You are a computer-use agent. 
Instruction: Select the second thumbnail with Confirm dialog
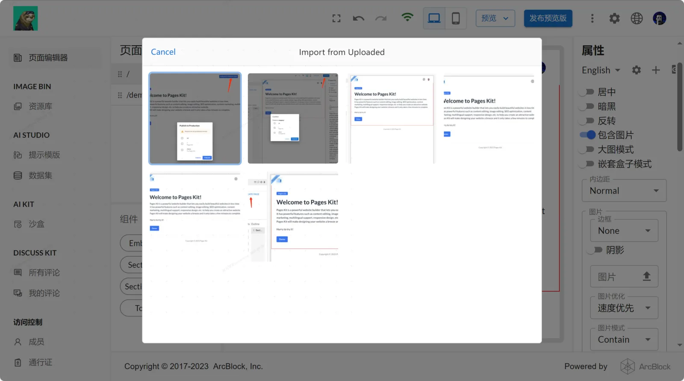[x=293, y=118]
